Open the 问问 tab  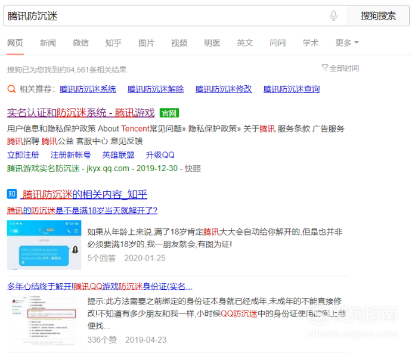click(x=278, y=43)
